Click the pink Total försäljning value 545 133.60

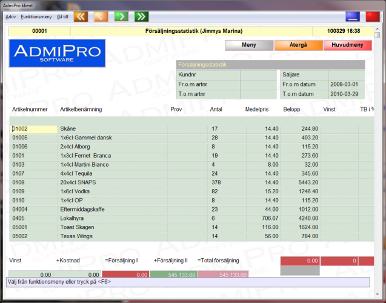[x=223, y=274]
